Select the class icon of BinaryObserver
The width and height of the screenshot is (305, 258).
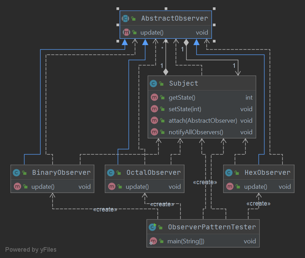[16, 172]
